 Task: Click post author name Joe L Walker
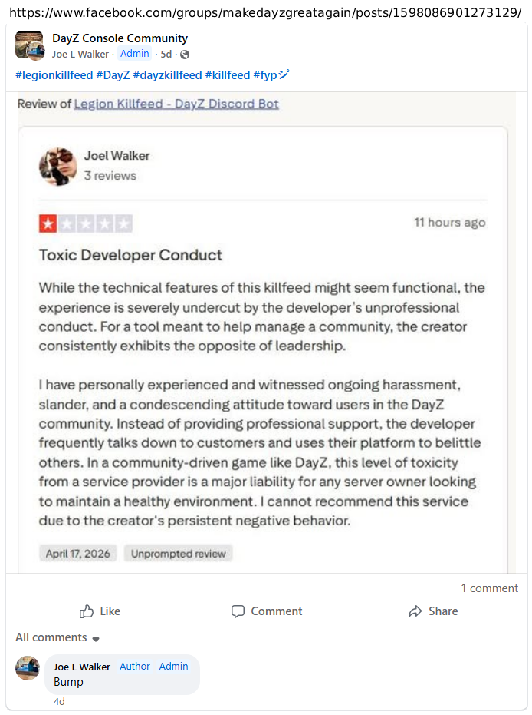pos(80,55)
